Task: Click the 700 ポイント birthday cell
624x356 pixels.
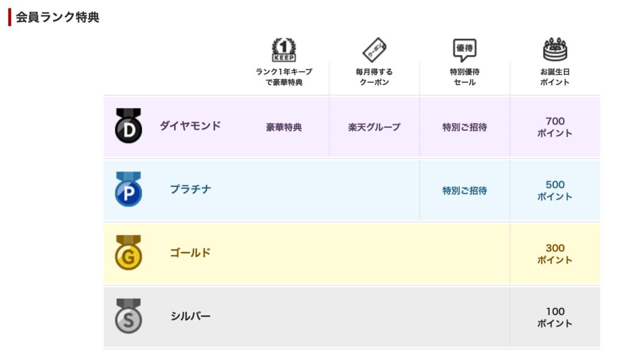Action: 555,127
